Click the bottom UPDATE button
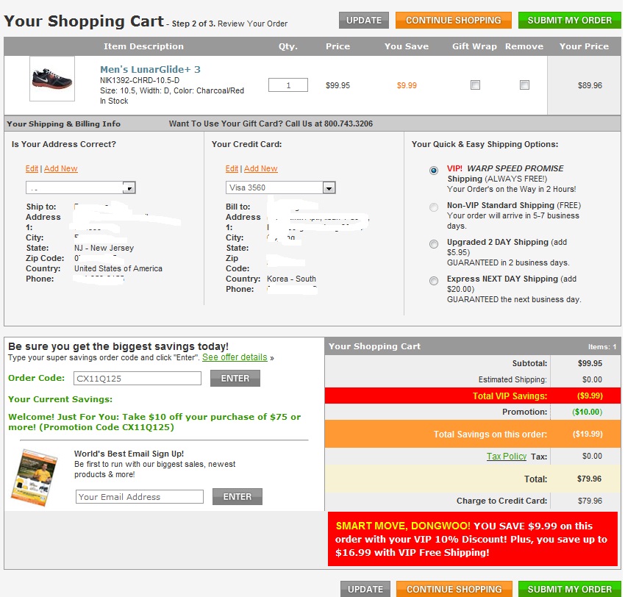The width and height of the screenshot is (625, 597). pyautogui.click(x=365, y=589)
